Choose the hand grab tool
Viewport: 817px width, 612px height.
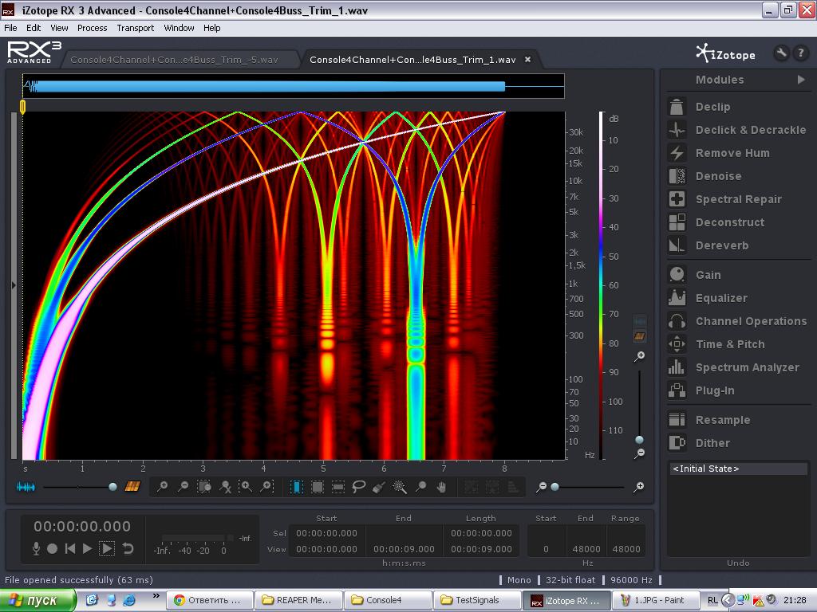[441, 486]
